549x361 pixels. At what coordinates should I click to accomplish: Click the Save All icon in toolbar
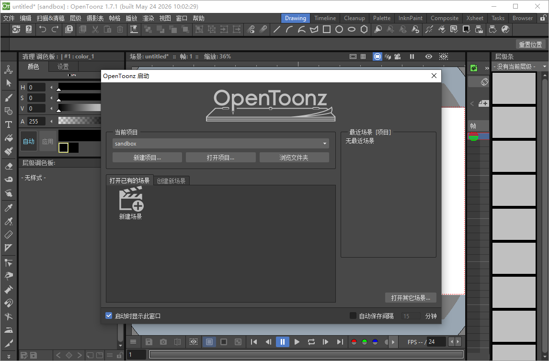click(x=69, y=29)
